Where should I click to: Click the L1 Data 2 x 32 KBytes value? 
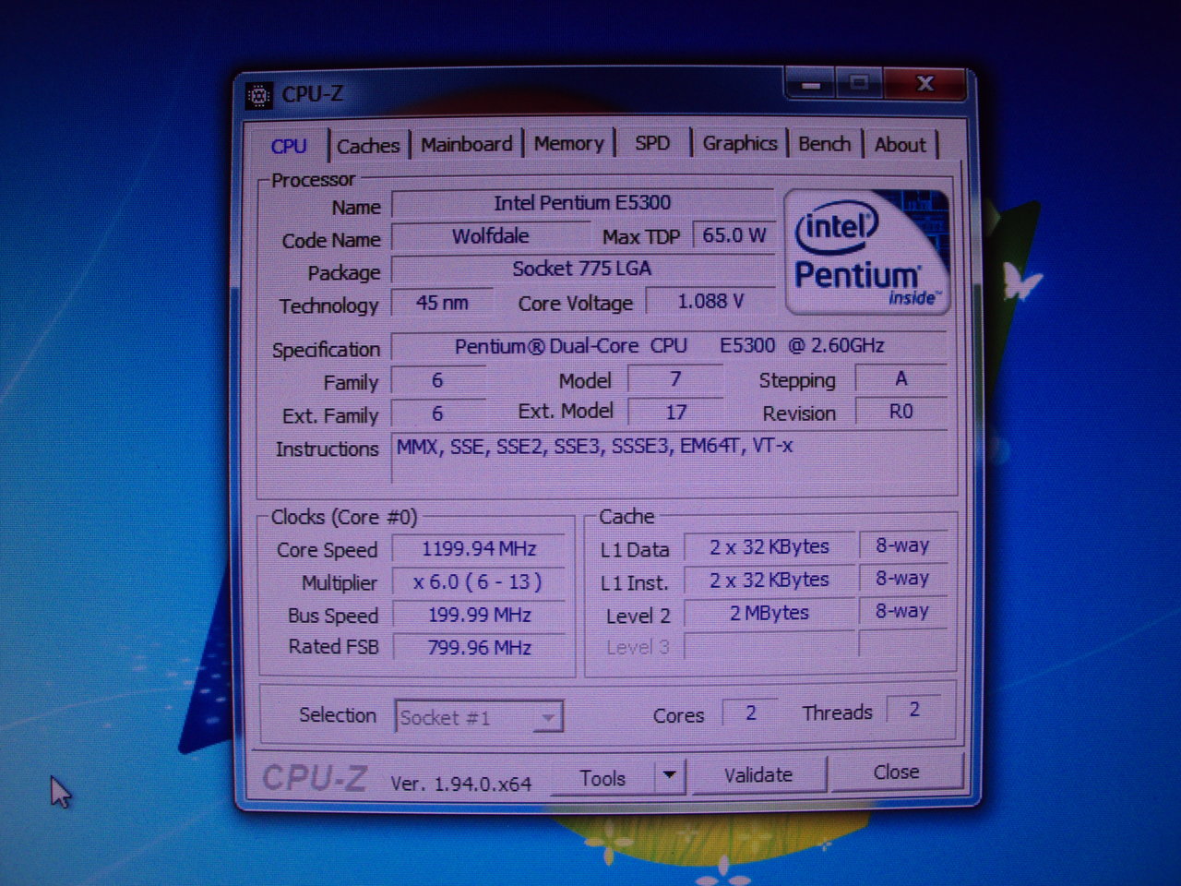pyautogui.click(x=769, y=547)
